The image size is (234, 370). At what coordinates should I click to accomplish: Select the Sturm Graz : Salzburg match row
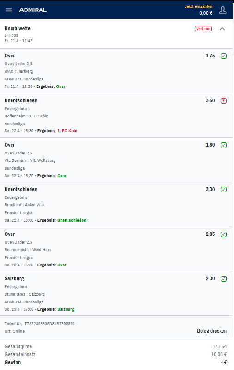pos(25,294)
